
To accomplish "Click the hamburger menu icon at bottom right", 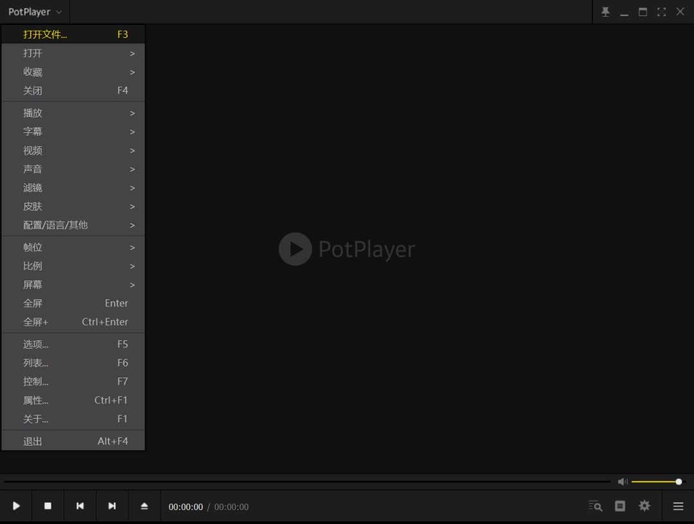I will (x=678, y=506).
